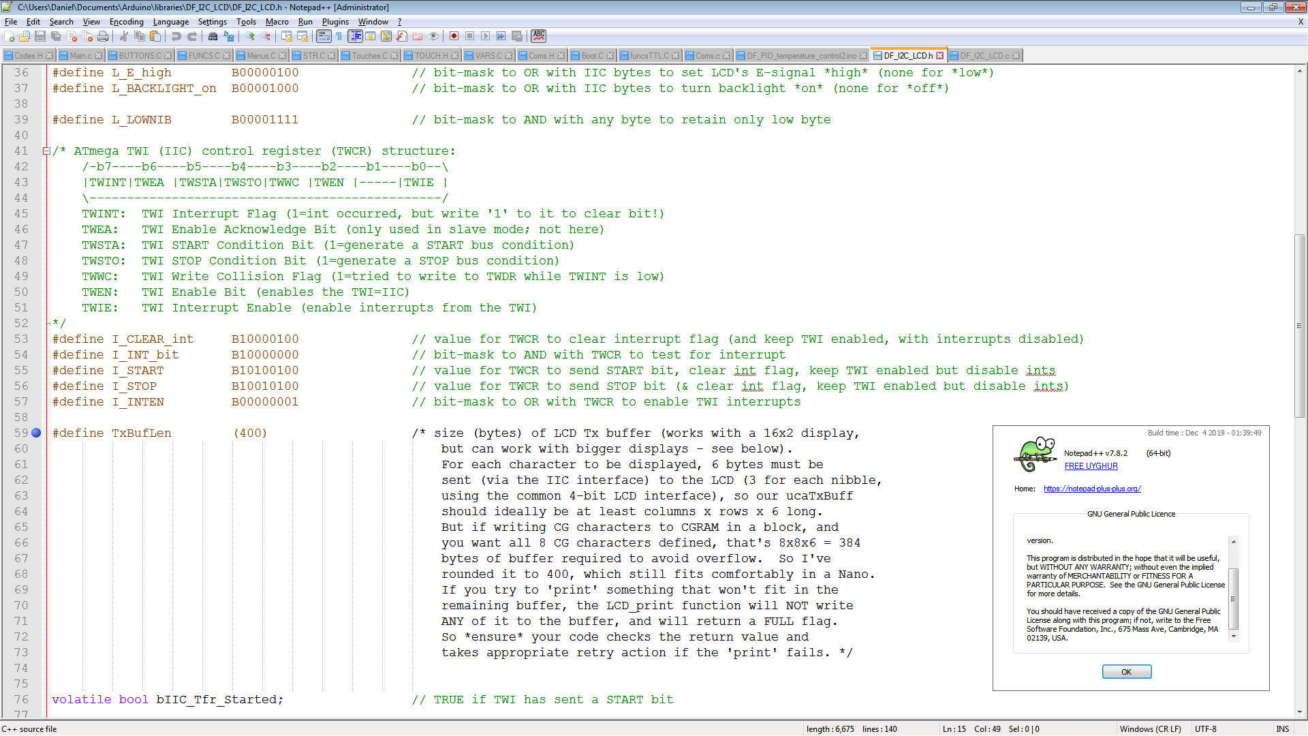The height and width of the screenshot is (736, 1308).
Task: Toggle the Indent Guide toolbar button
Action: click(x=355, y=36)
